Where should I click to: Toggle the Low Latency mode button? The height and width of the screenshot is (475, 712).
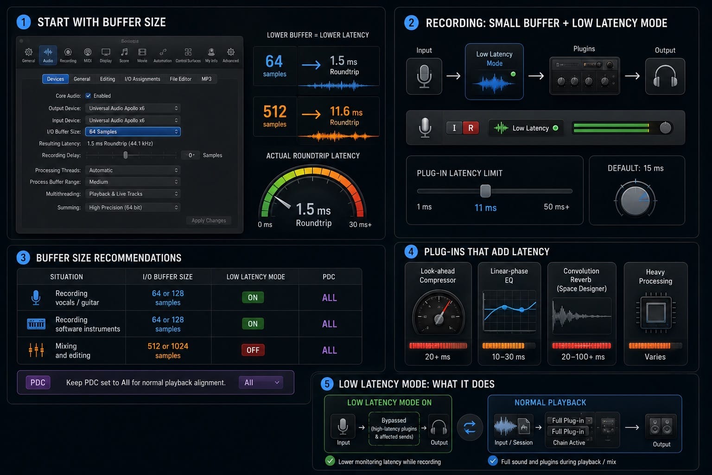(526, 128)
